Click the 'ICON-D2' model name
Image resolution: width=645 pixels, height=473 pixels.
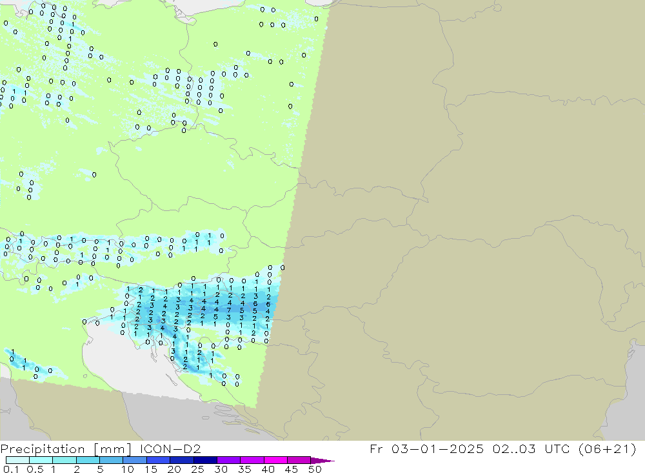point(170,448)
